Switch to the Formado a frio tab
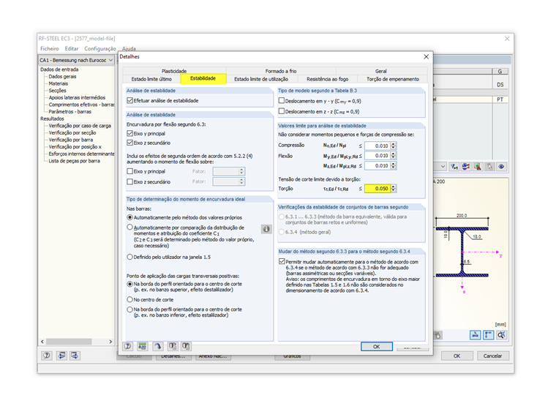This screenshot has height=417, width=556. pos(281,71)
